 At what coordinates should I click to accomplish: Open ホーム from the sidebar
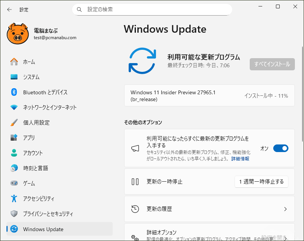(29, 62)
